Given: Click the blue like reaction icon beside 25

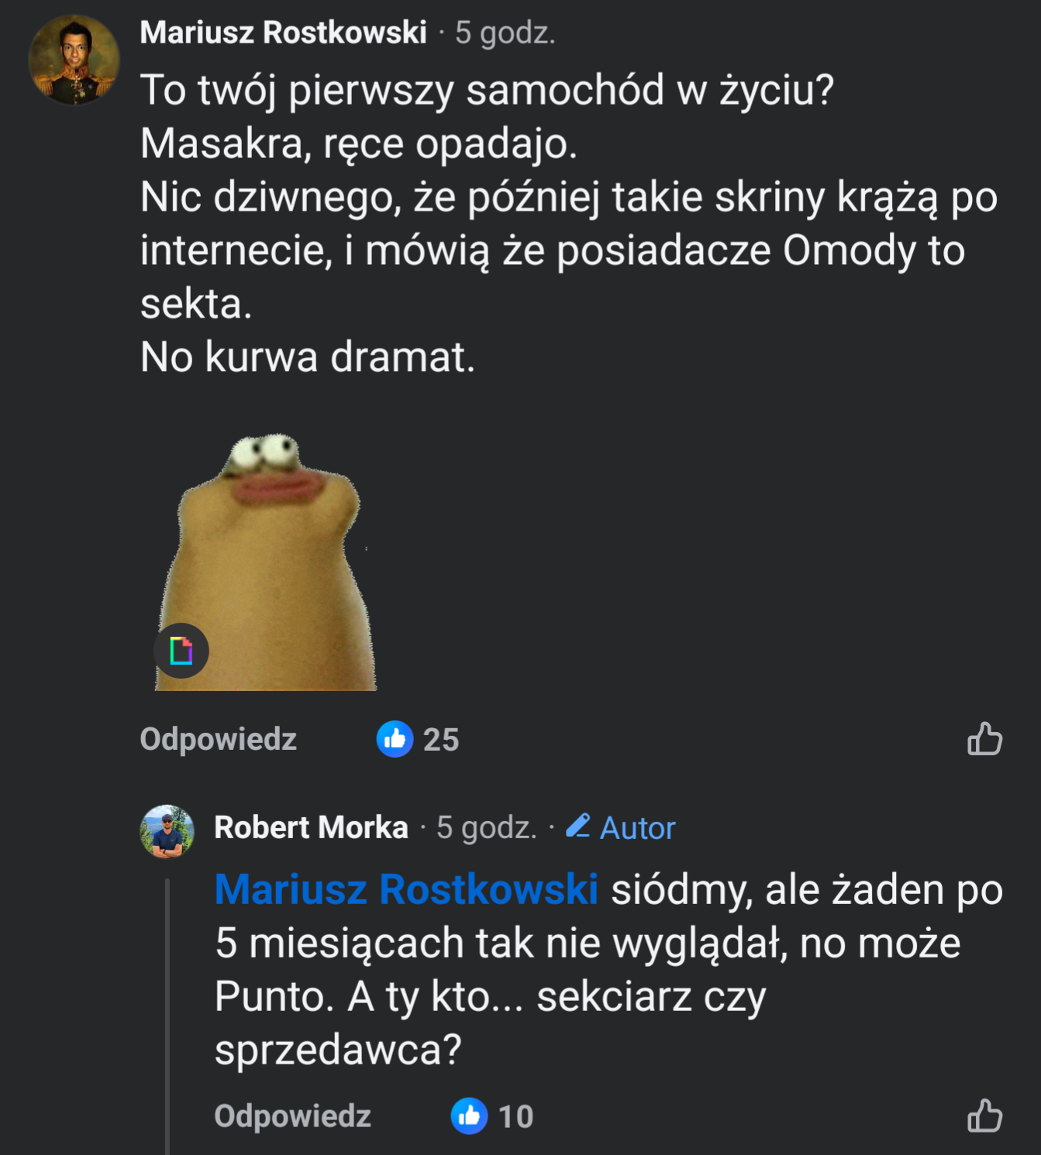Looking at the screenshot, I should click(x=395, y=739).
